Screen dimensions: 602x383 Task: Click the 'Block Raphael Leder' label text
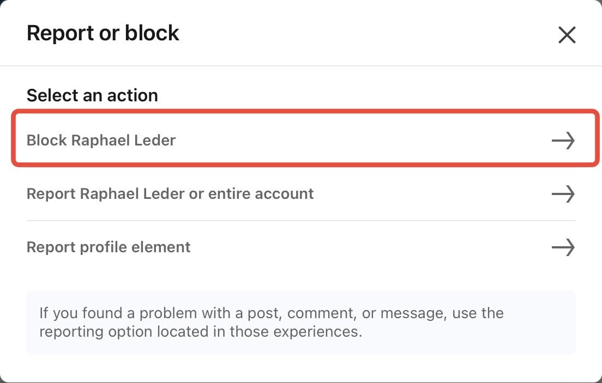click(x=101, y=141)
